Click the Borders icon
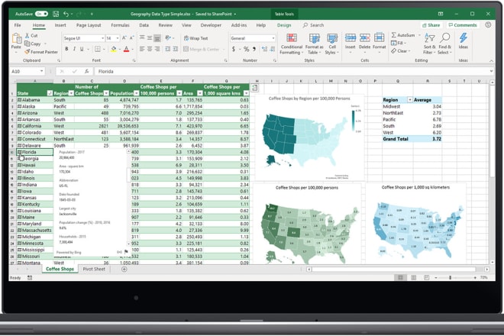Viewport: 504px width, 336px height. tap(98, 49)
